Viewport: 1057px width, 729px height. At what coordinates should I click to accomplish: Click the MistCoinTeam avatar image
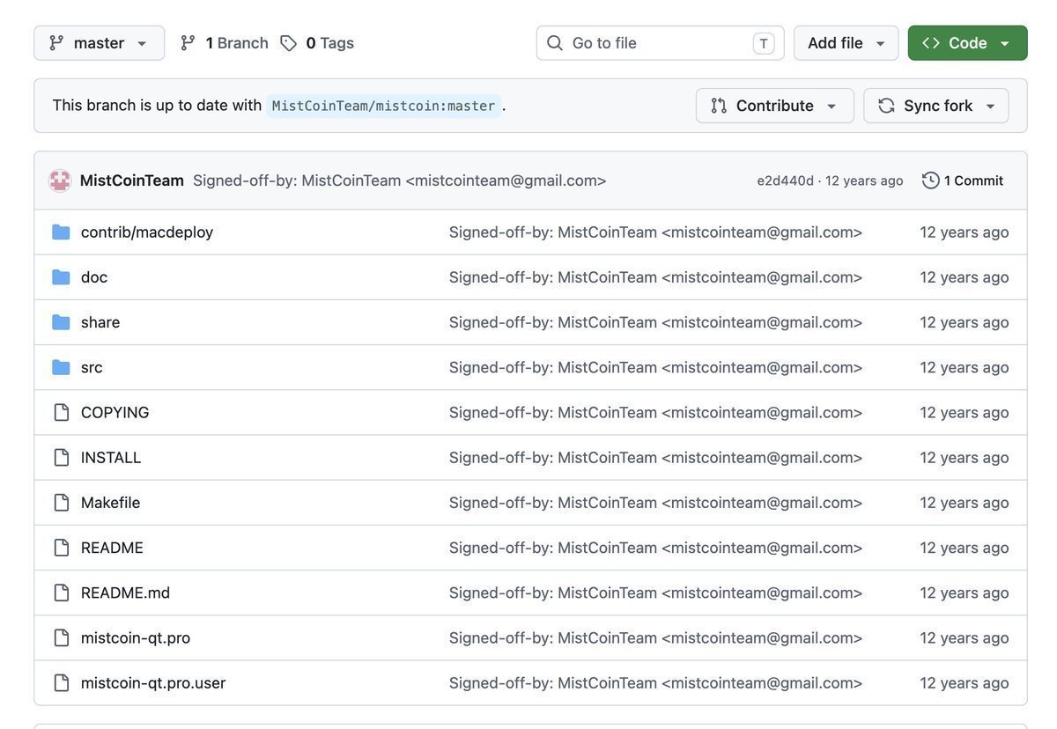click(60, 180)
